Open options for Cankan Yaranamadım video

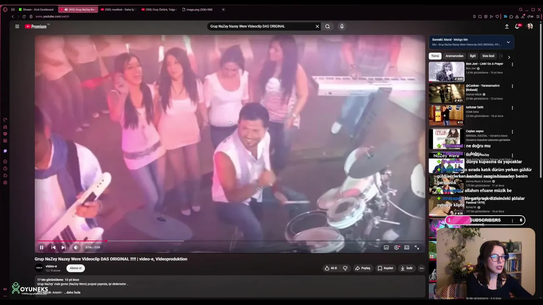point(512,86)
